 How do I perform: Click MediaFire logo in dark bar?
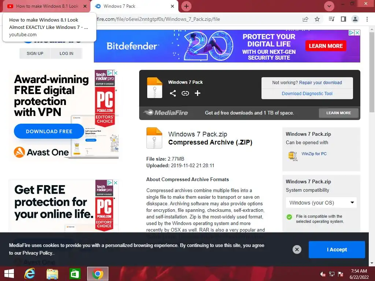(166, 113)
